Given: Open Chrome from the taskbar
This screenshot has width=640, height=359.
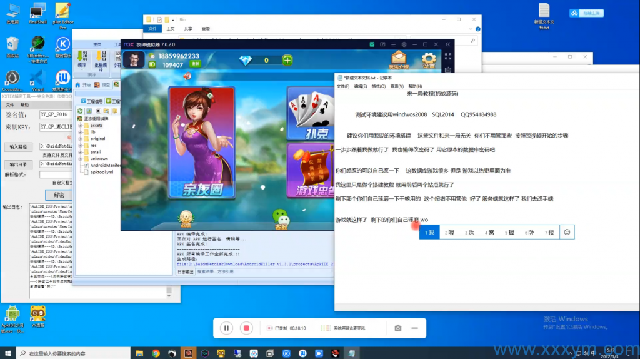Looking at the screenshot, I should click(156, 353).
